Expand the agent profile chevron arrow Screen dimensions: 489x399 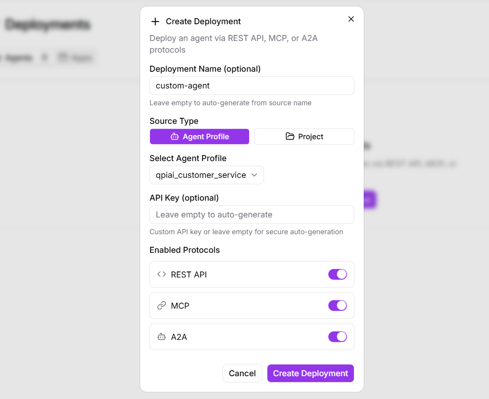pyautogui.click(x=254, y=175)
